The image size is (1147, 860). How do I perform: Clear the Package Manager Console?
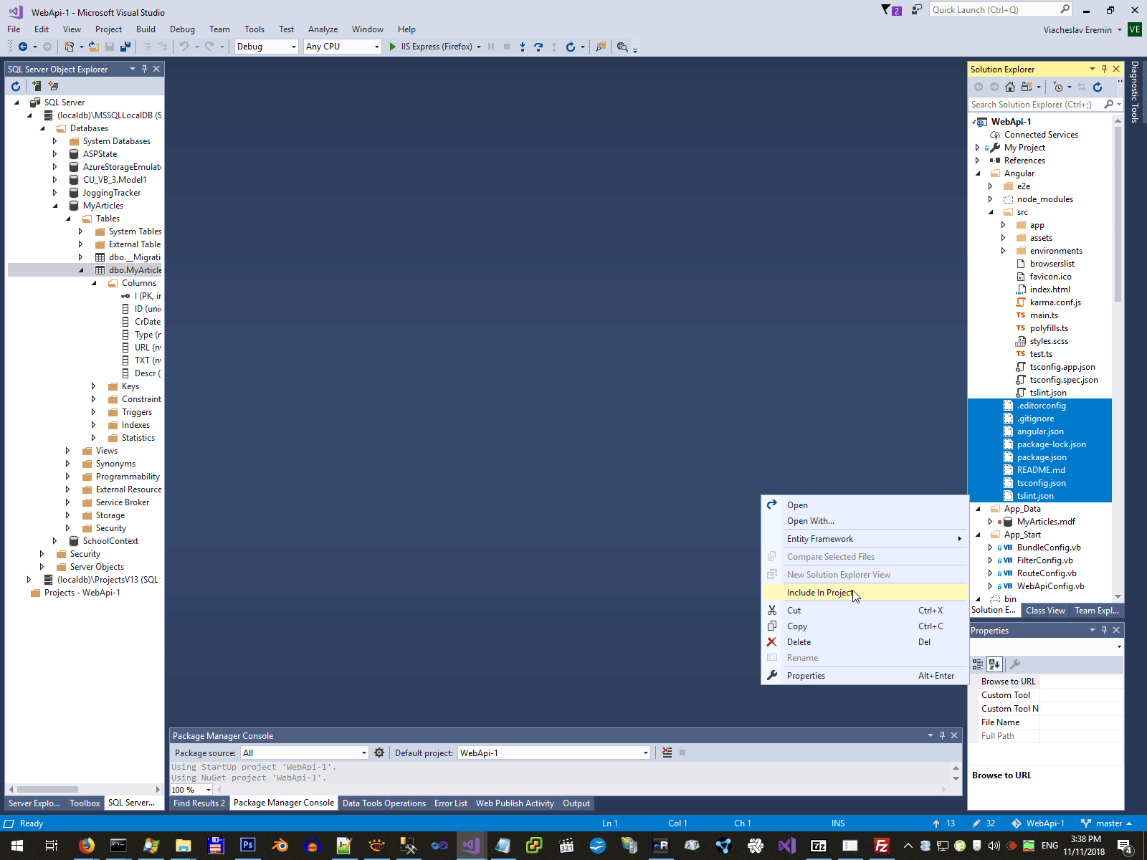(667, 752)
